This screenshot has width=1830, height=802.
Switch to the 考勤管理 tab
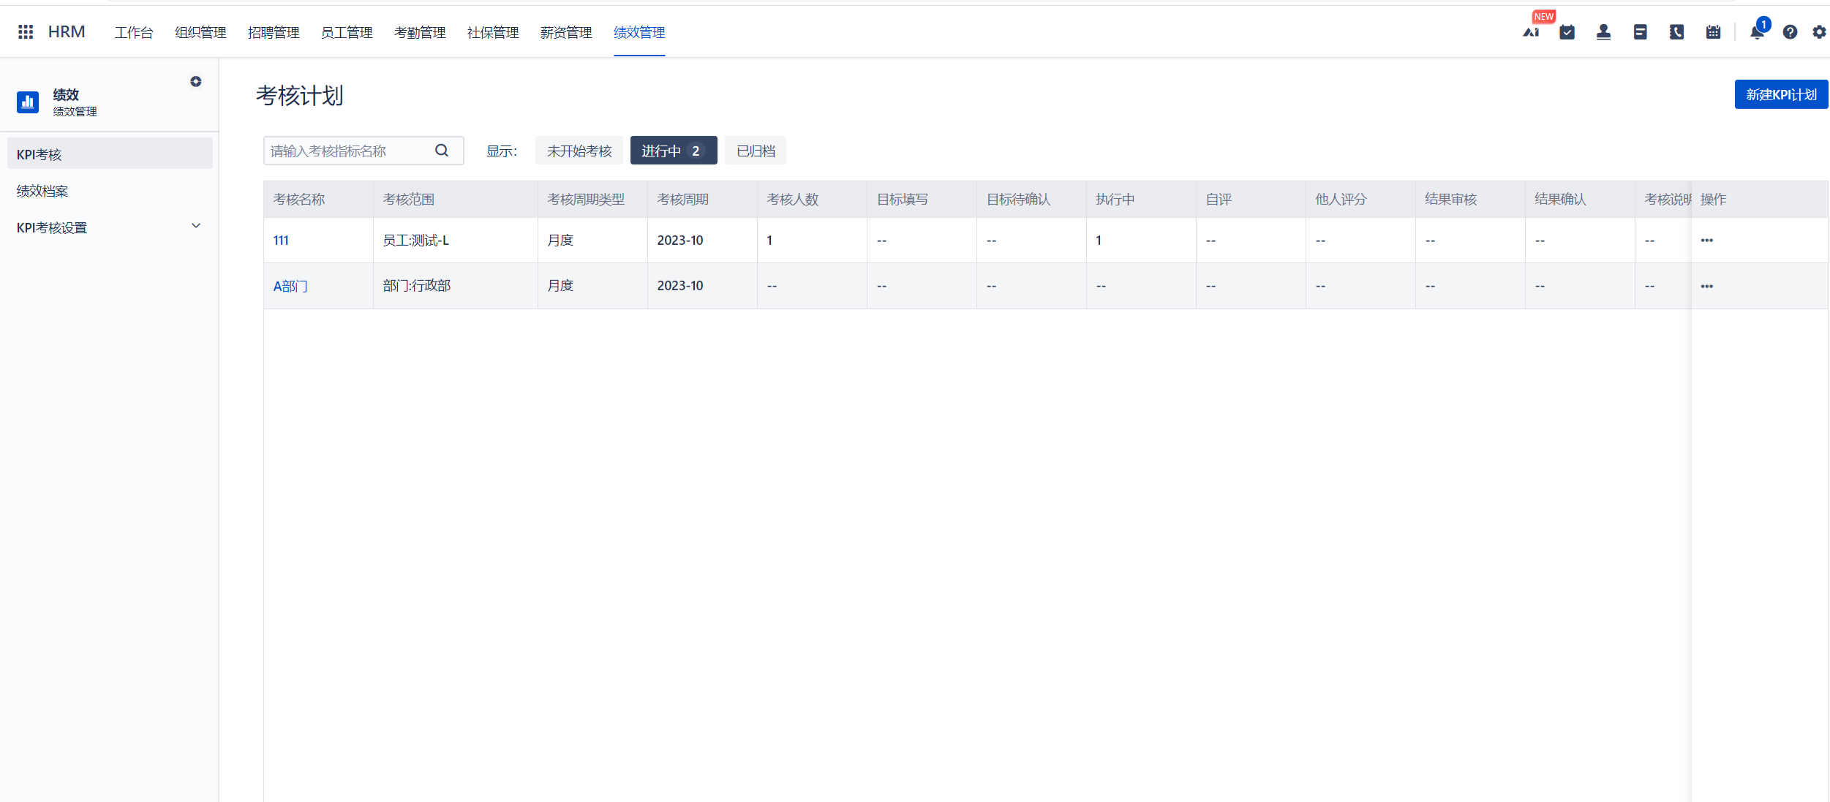(420, 32)
